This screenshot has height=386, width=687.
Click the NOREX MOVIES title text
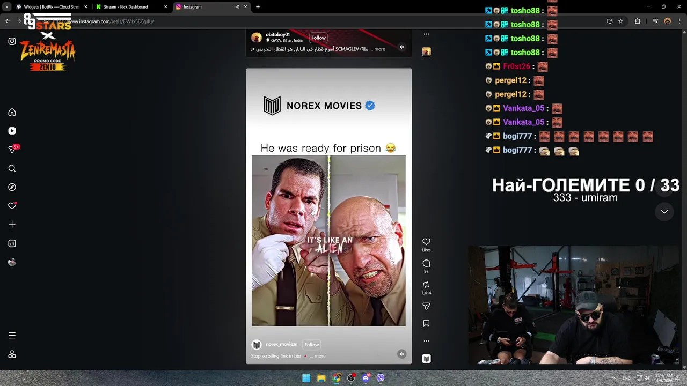(324, 106)
